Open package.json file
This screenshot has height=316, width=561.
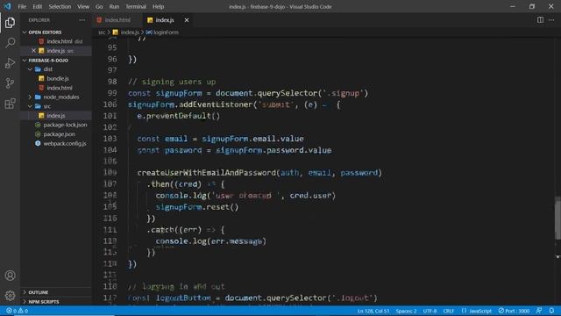tap(59, 134)
